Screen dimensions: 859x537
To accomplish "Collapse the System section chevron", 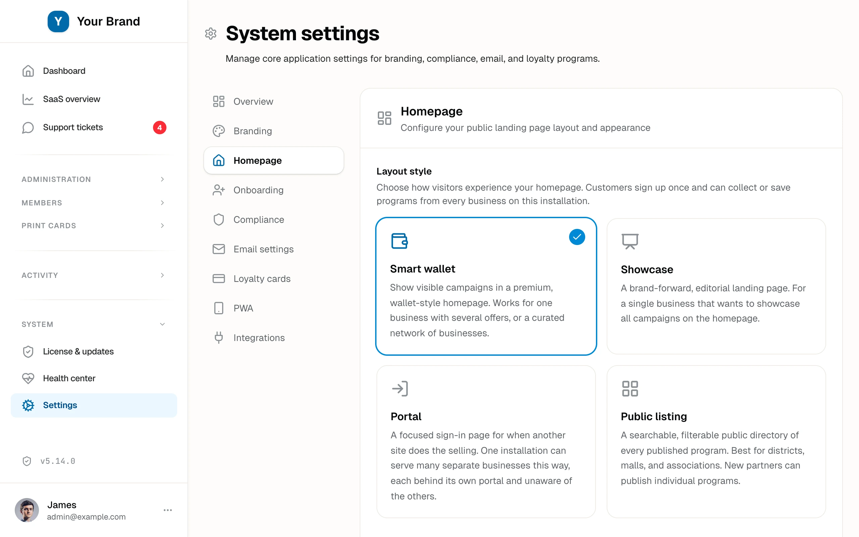I will coord(162,324).
